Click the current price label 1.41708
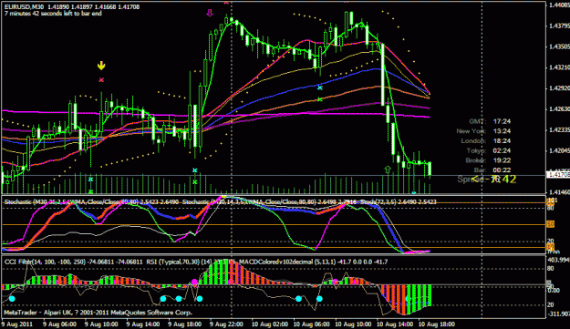Screen dimensions: 570x329 558,175
